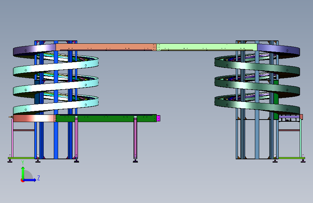The height and width of the screenshot is (203, 313).
Task: Click the red origin ball of the triad
Action: coord(22,180)
